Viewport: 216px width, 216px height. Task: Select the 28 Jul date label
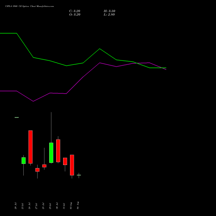pyautogui.click(x=43, y=206)
